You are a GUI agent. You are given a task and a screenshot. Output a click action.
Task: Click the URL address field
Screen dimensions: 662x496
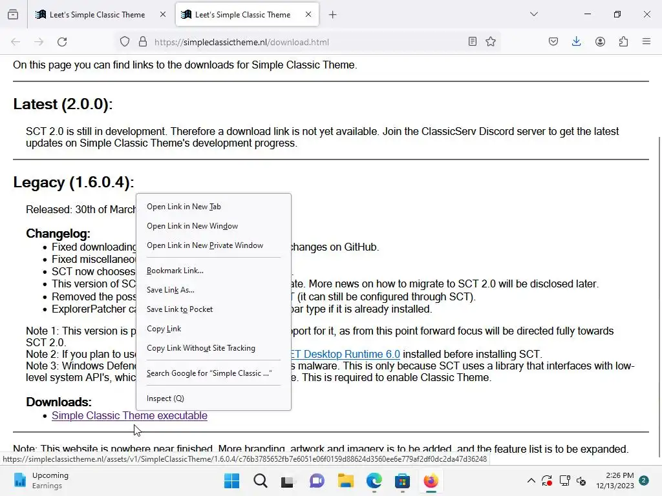pos(308,42)
